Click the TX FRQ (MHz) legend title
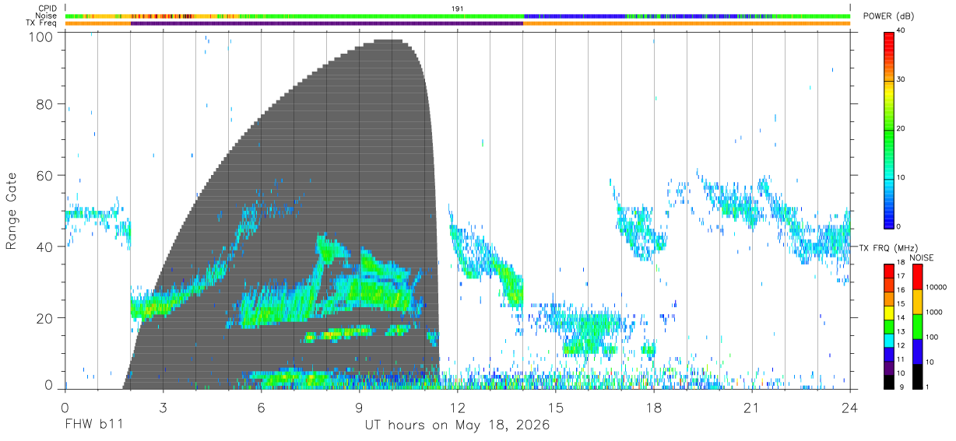 click(887, 248)
